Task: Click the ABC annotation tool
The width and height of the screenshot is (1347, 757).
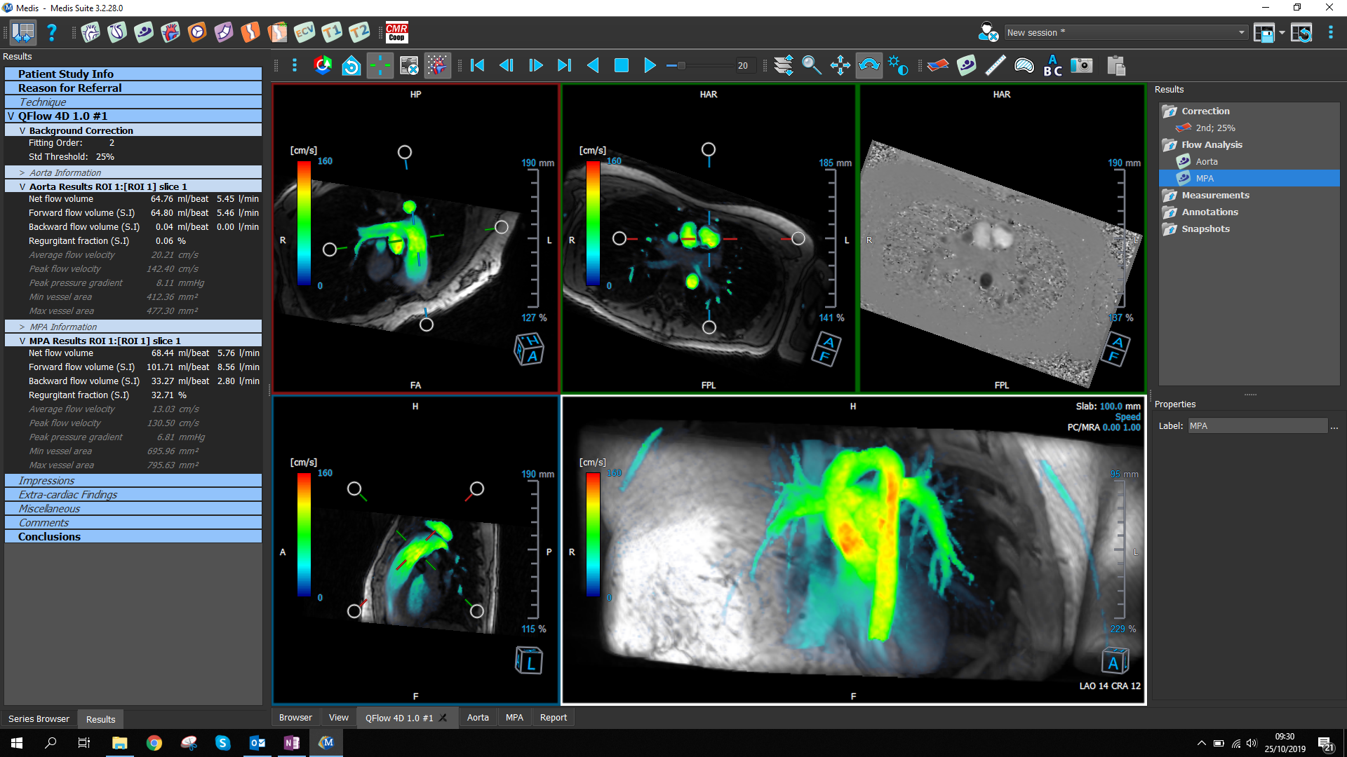Action: tap(1052, 65)
